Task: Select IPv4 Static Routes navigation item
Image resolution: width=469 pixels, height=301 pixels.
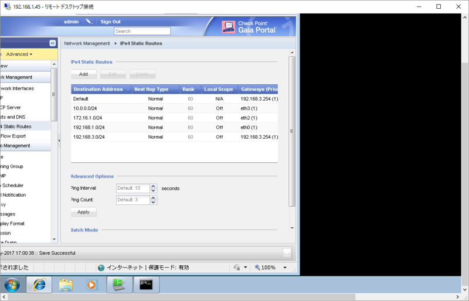Action: 25,126
